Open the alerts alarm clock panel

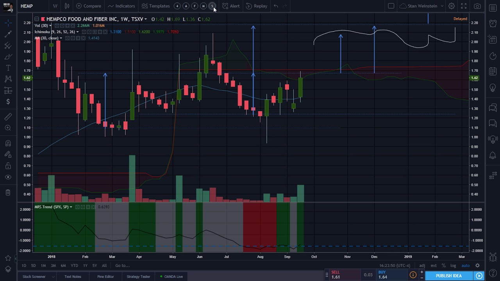pyautogui.click(x=493, y=23)
